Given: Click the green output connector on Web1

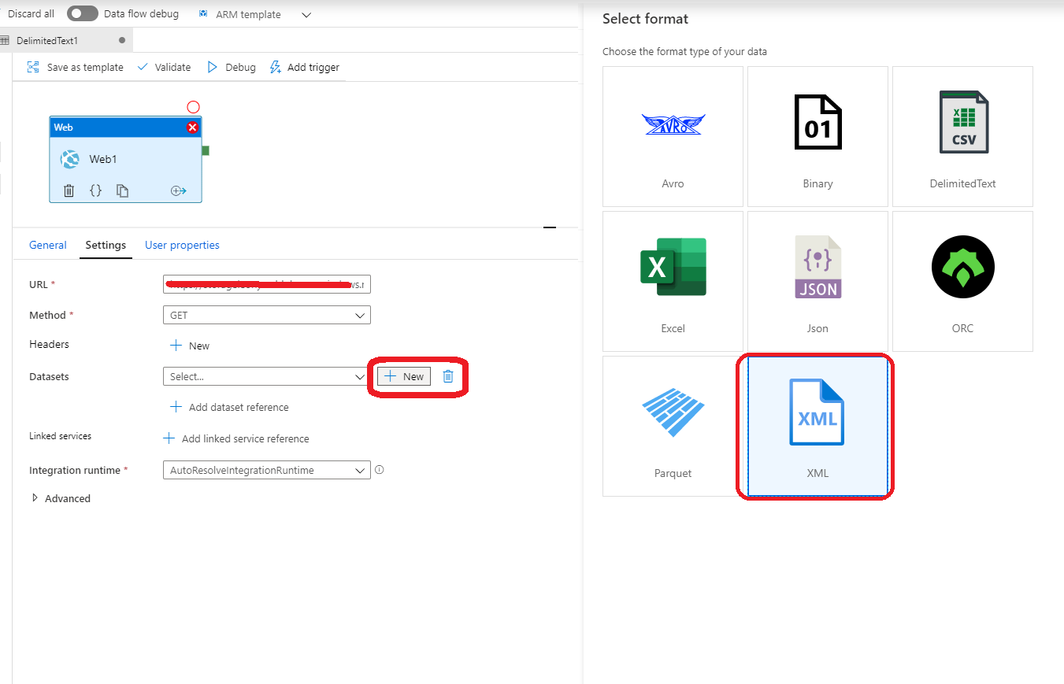Looking at the screenshot, I should (x=206, y=150).
